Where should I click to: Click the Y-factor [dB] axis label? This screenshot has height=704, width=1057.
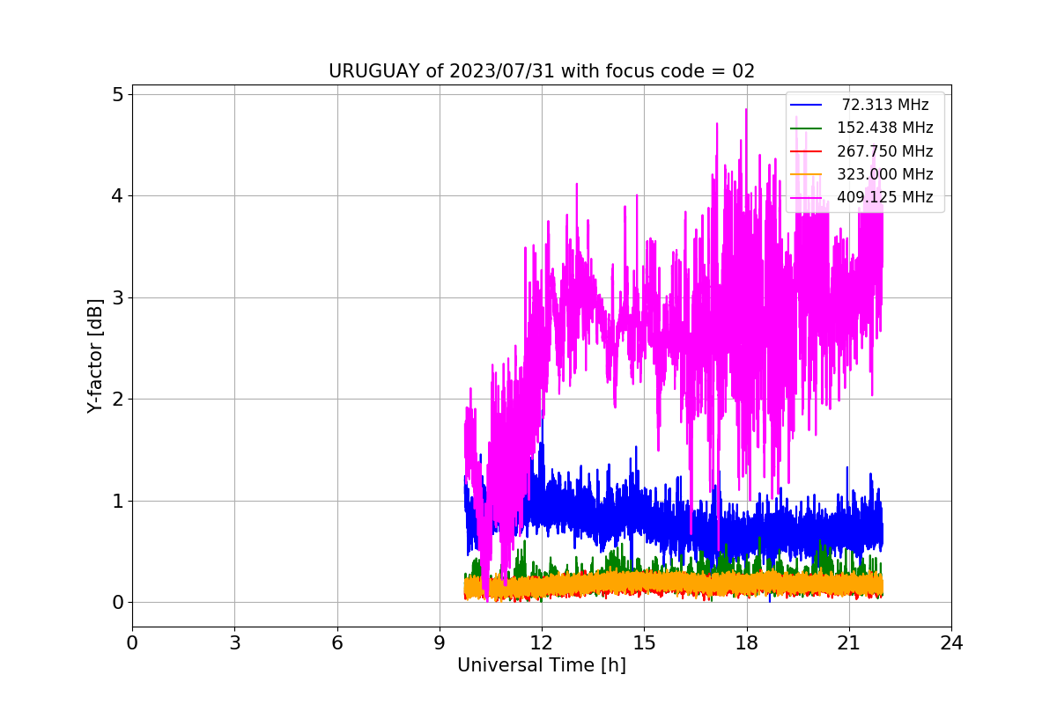pyautogui.click(x=95, y=356)
